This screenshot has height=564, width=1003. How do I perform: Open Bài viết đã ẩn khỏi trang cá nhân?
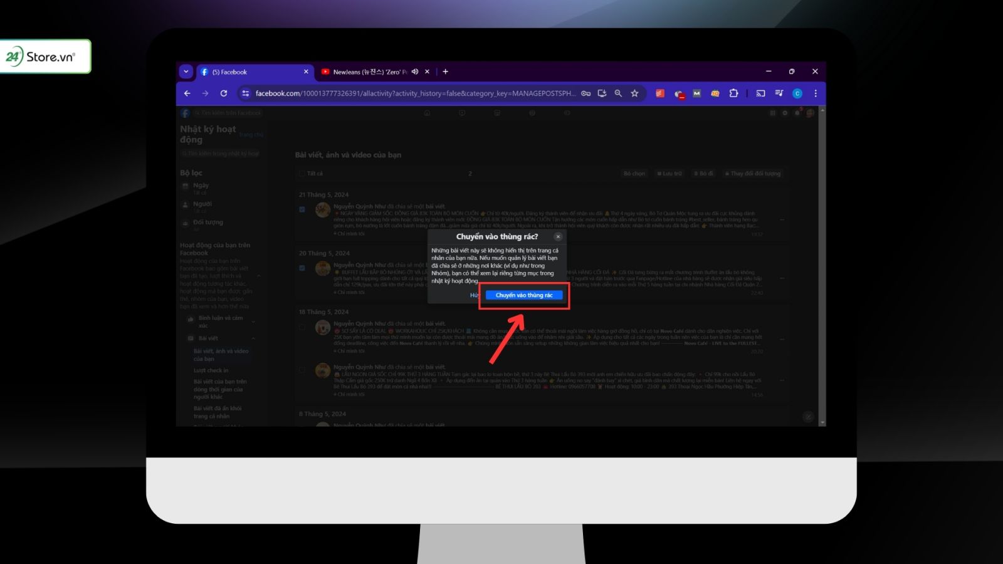(218, 412)
